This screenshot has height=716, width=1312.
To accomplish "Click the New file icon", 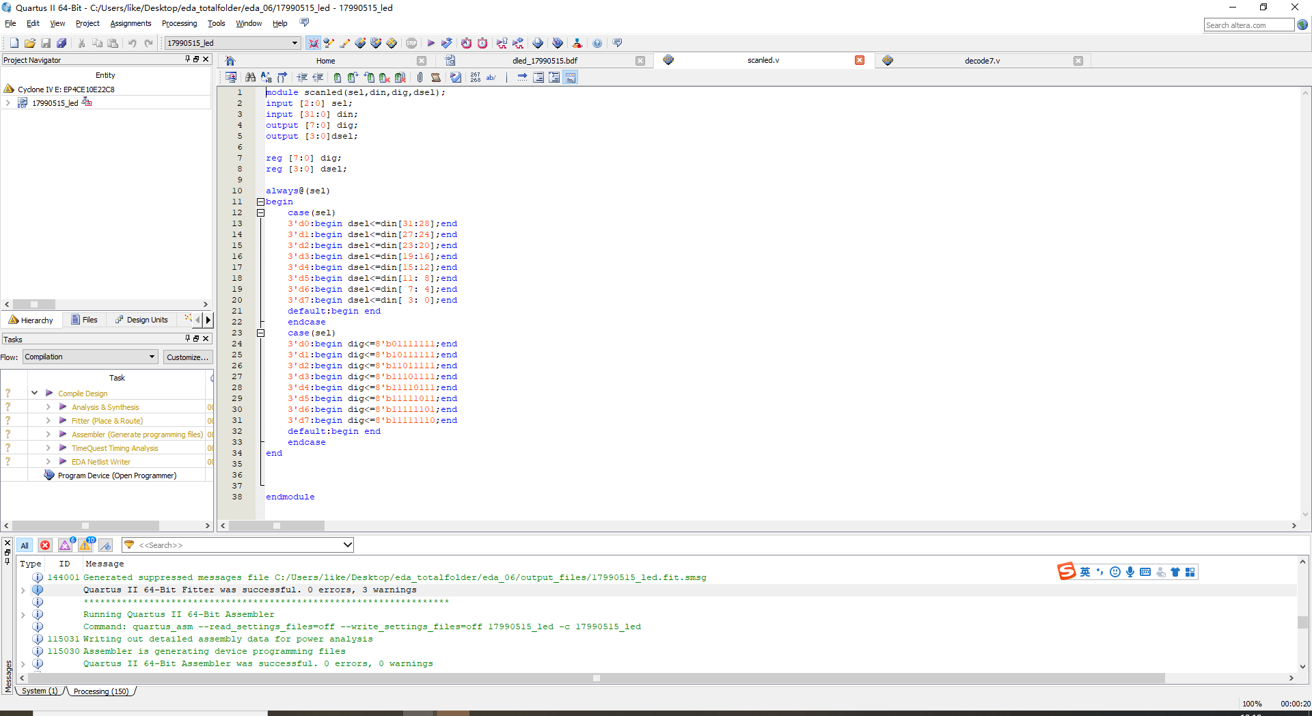I will click(14, 43).
